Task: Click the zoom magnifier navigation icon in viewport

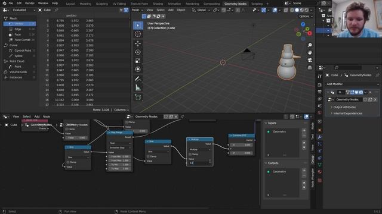Action: pos(310,45)
